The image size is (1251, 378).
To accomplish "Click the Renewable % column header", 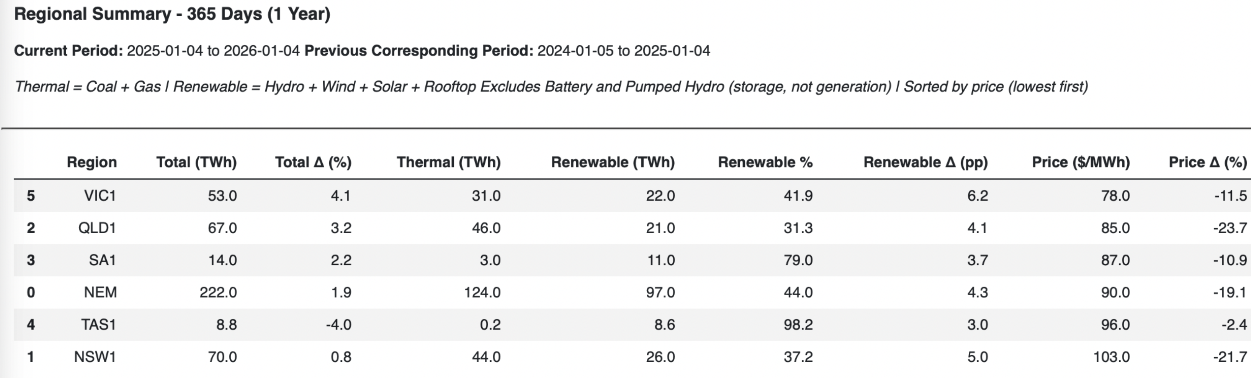I will pyautogui.click(x=765, y=162).
